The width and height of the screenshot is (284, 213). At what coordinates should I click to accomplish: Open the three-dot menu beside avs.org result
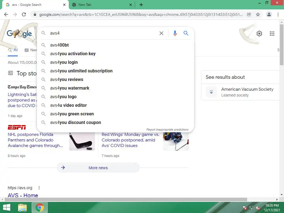pos(39,188)
